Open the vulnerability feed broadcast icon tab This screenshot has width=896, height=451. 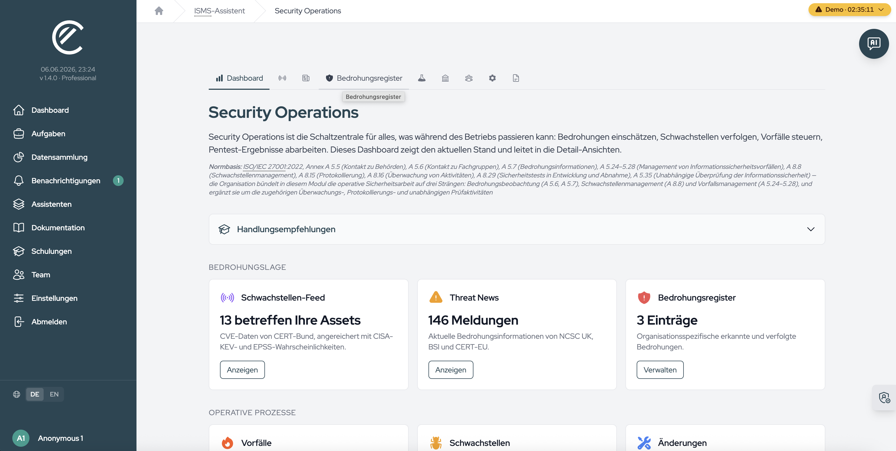coord(282,78)
